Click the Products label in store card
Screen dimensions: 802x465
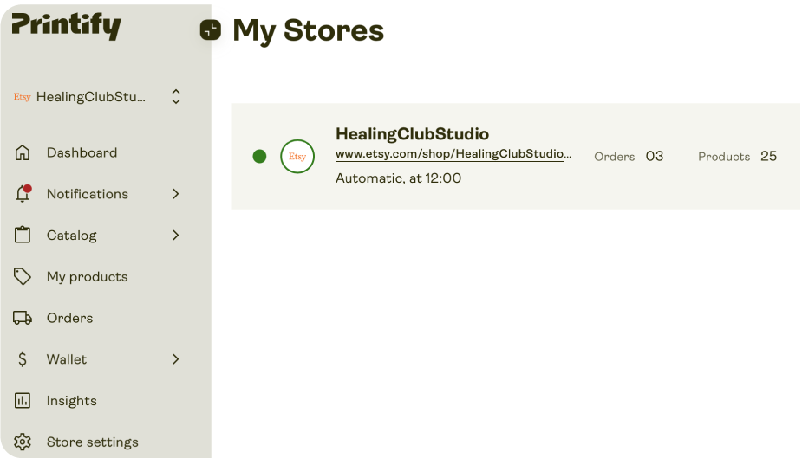click(x=724, y=157)
